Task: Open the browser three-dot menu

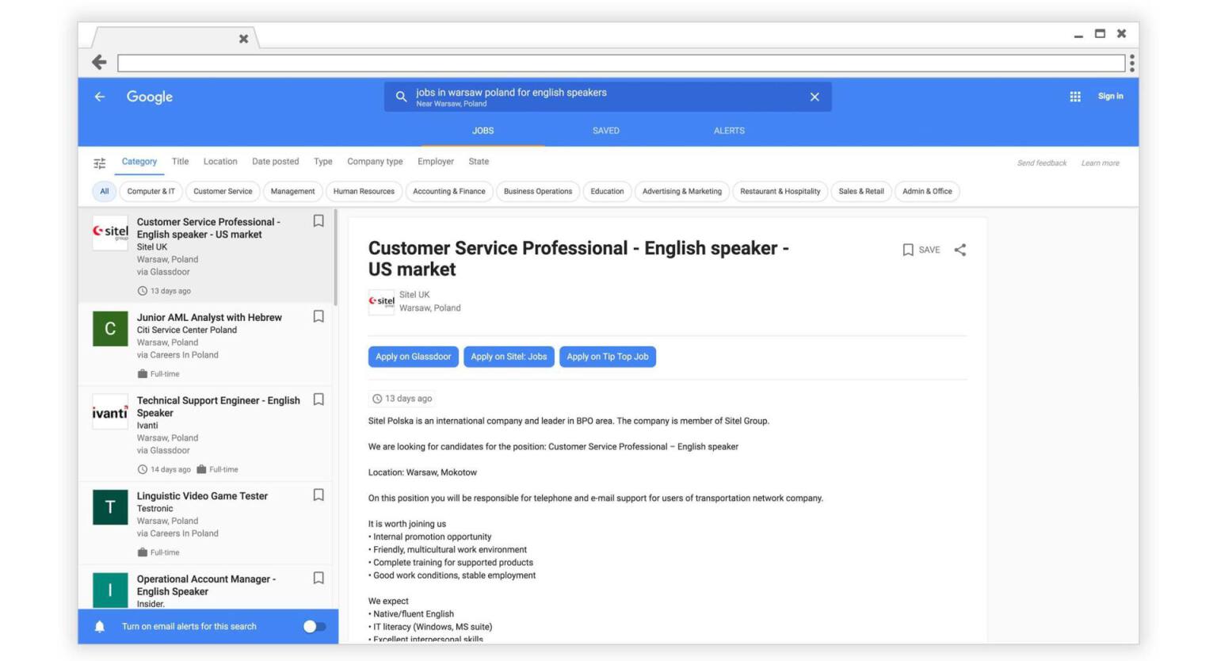Action: tap(1132, 63)
